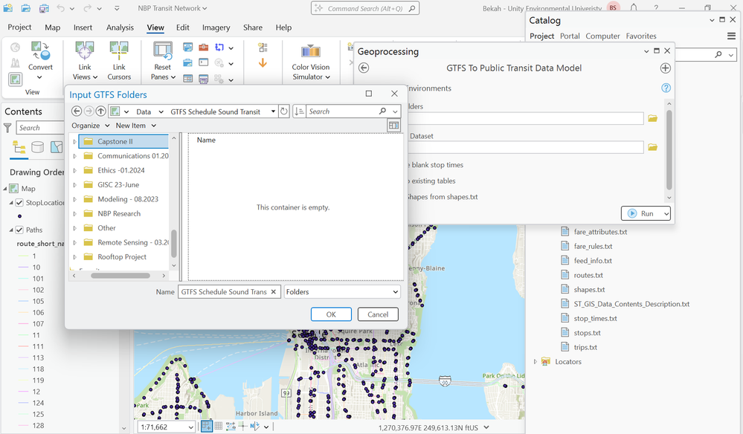Open the Analysis ribbon tab
743x434 pixels.
[120, 27]
